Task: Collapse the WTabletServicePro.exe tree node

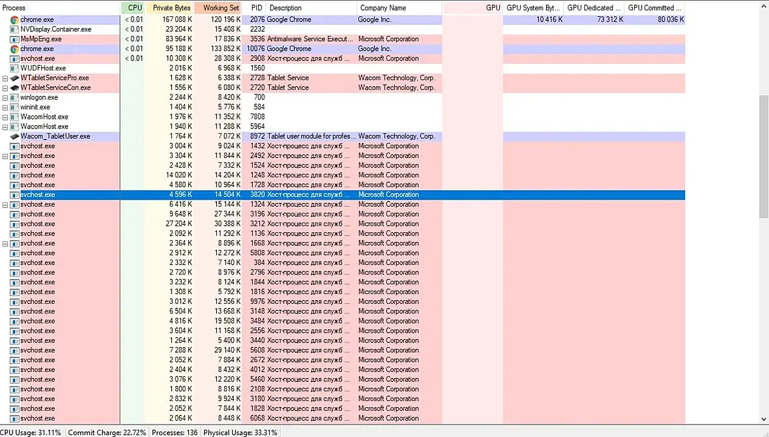Action: (5, 78)
